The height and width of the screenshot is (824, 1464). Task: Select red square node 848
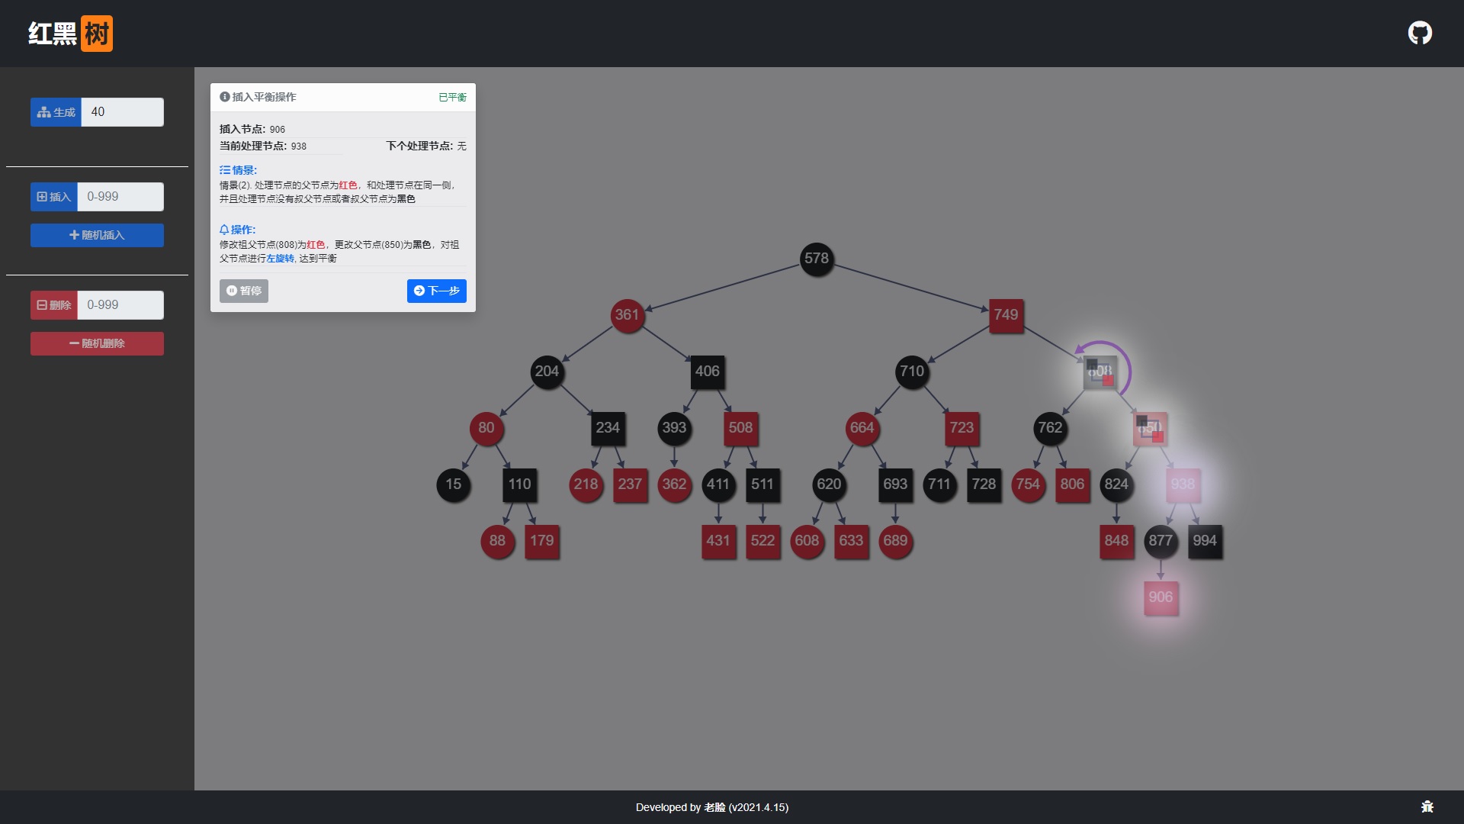pos(1116,541)
